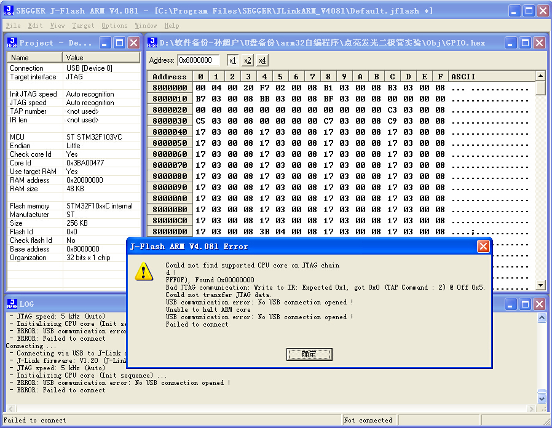The height and width of the screenshot is (428, 552).
Task: Close the J-Flash ARM Error dialog
Action: tap(483, 246)
